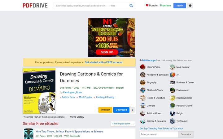
Task: Click the Academic & Education category icon
Action: point(143,75)
